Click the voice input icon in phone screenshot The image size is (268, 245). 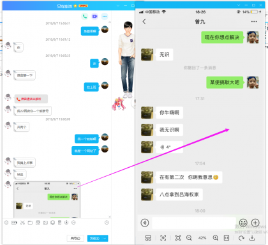point(145,223)
